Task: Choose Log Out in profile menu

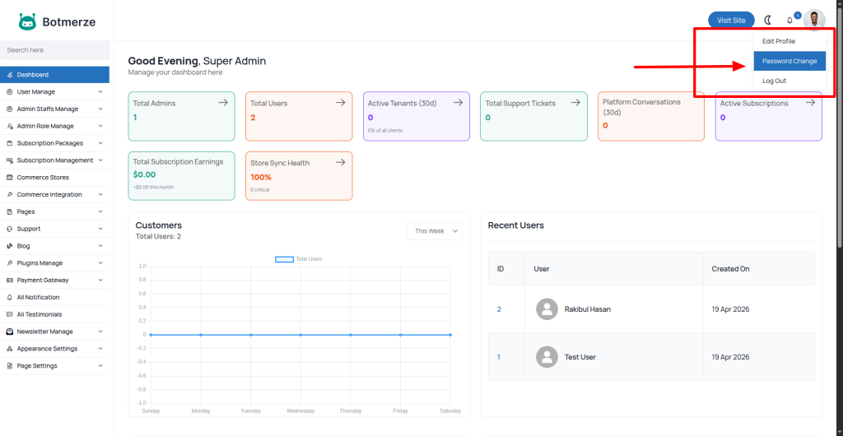Action: click(774, 81)
